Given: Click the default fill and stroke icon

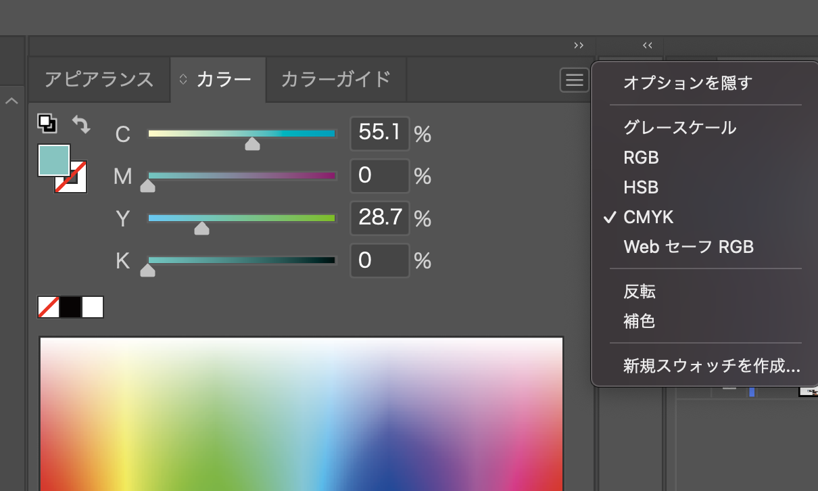Looking at the screenshot, I should point(47,123).
